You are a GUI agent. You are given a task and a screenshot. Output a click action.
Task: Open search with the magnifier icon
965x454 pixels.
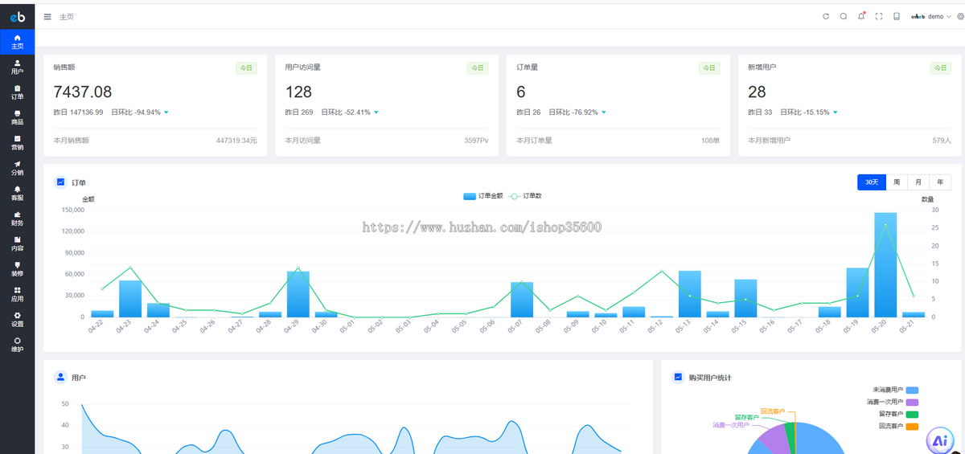pos(844,16)
